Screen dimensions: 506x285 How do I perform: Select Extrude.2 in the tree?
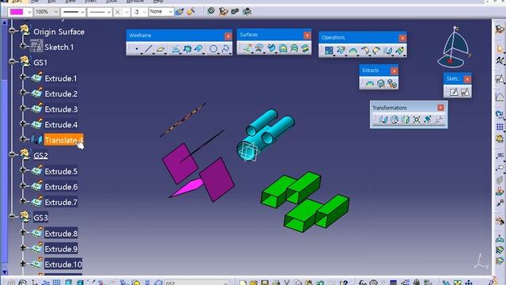(61, 93)
